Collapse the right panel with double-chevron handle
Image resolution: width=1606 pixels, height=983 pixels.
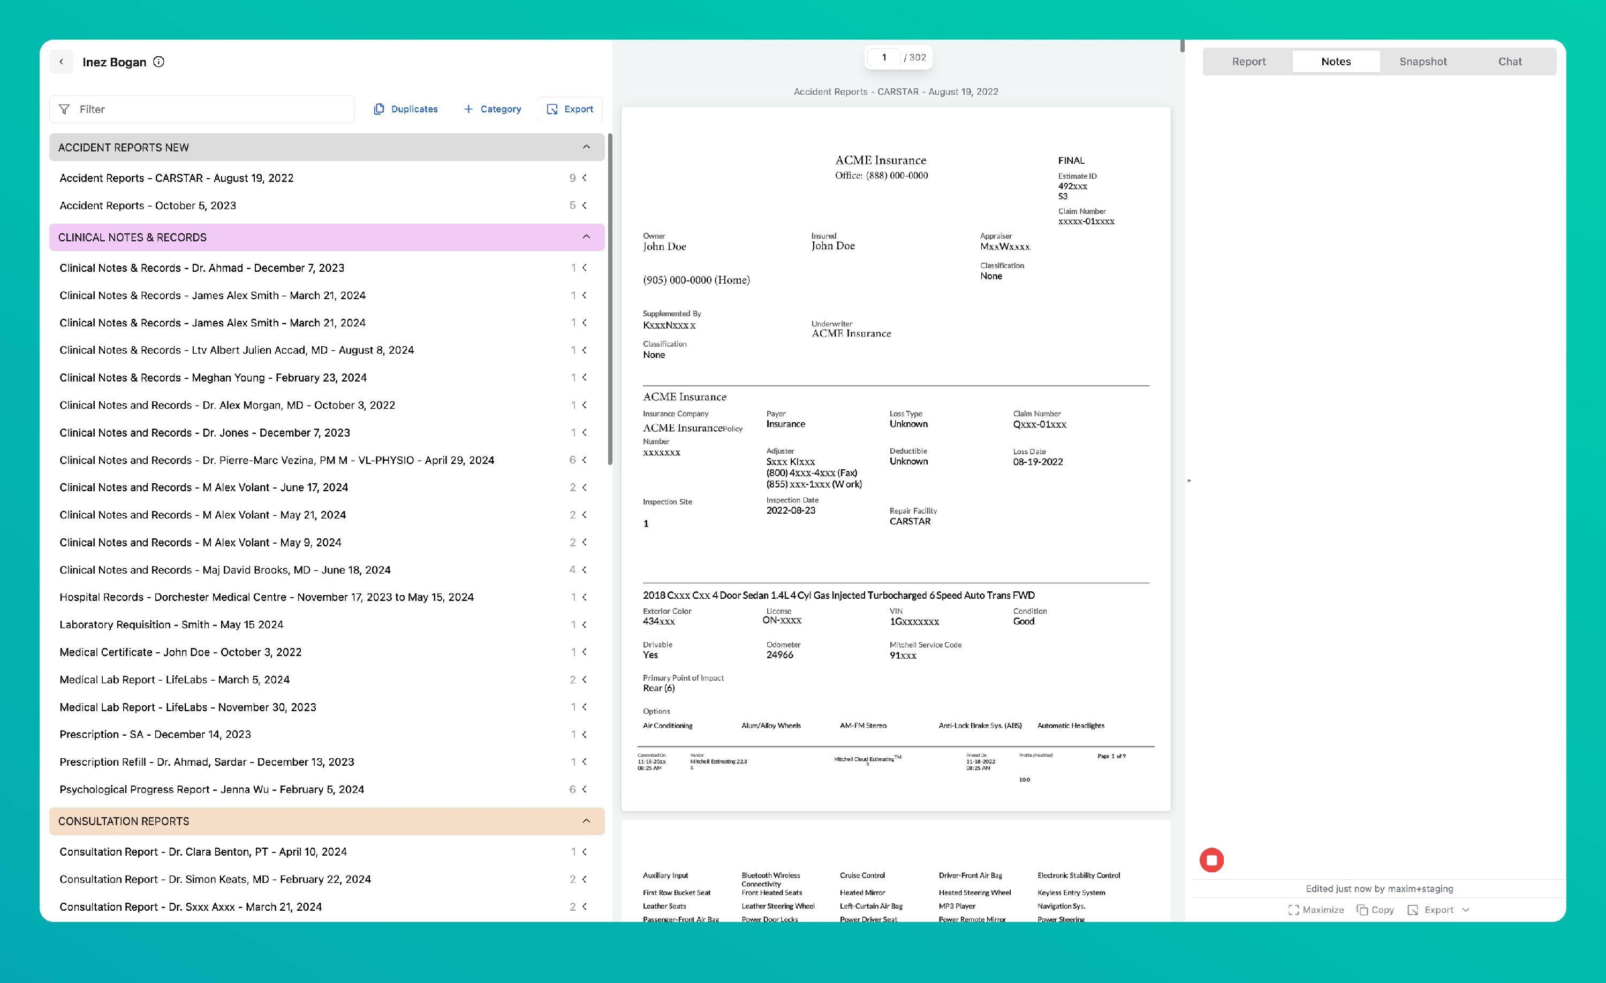pos(1189,481)
